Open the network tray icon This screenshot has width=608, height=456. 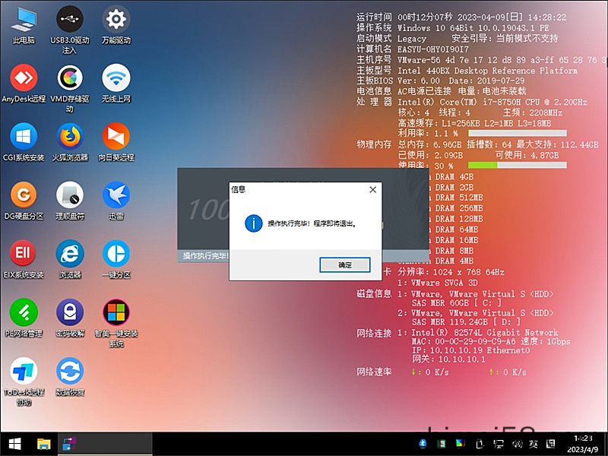point(499,444)
